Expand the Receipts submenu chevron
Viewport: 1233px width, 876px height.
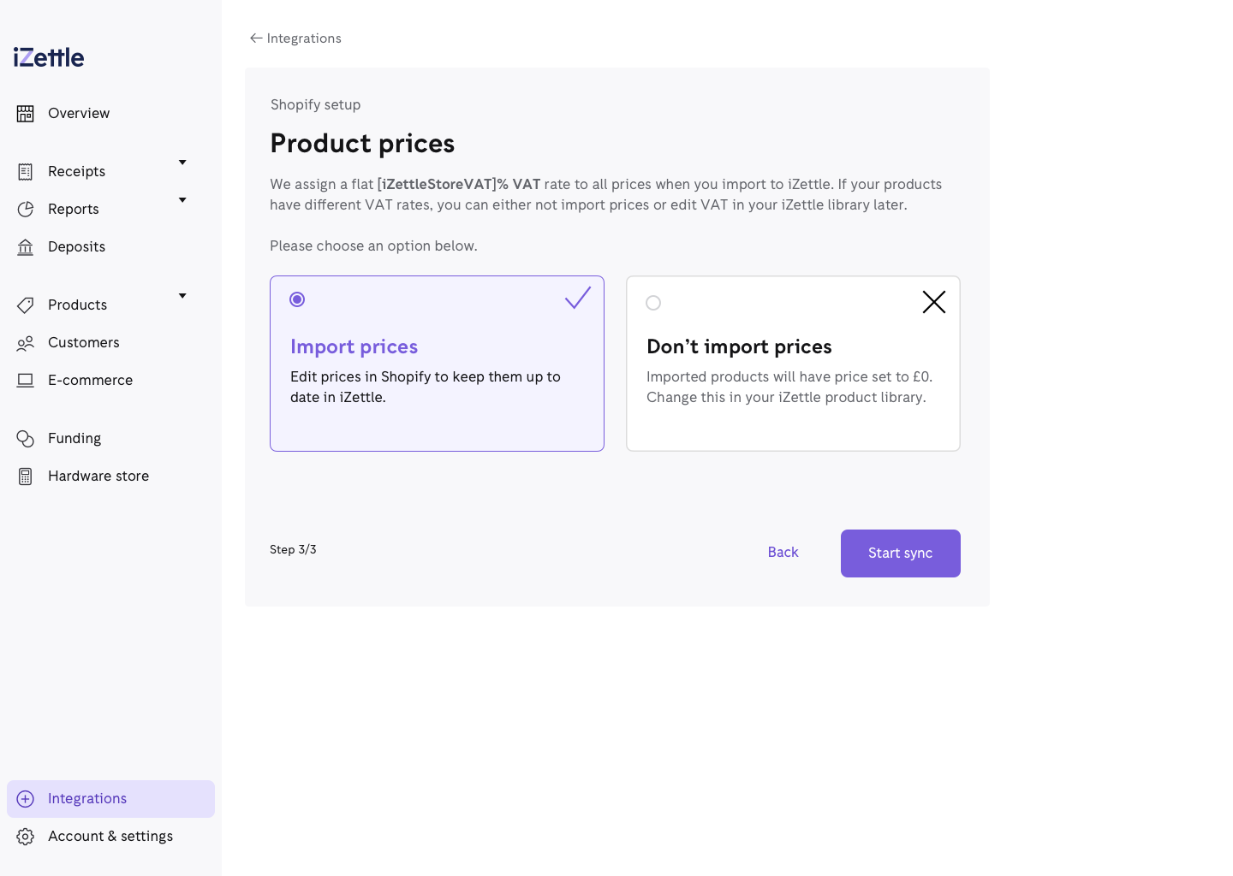point(182,162)
